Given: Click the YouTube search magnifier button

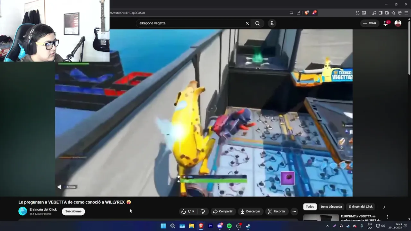Looking at the screenshot, I should [258, 23].
